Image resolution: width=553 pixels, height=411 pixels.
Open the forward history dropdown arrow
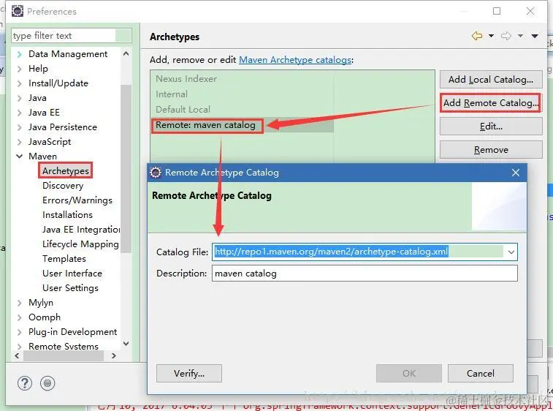tap(520, 36)
